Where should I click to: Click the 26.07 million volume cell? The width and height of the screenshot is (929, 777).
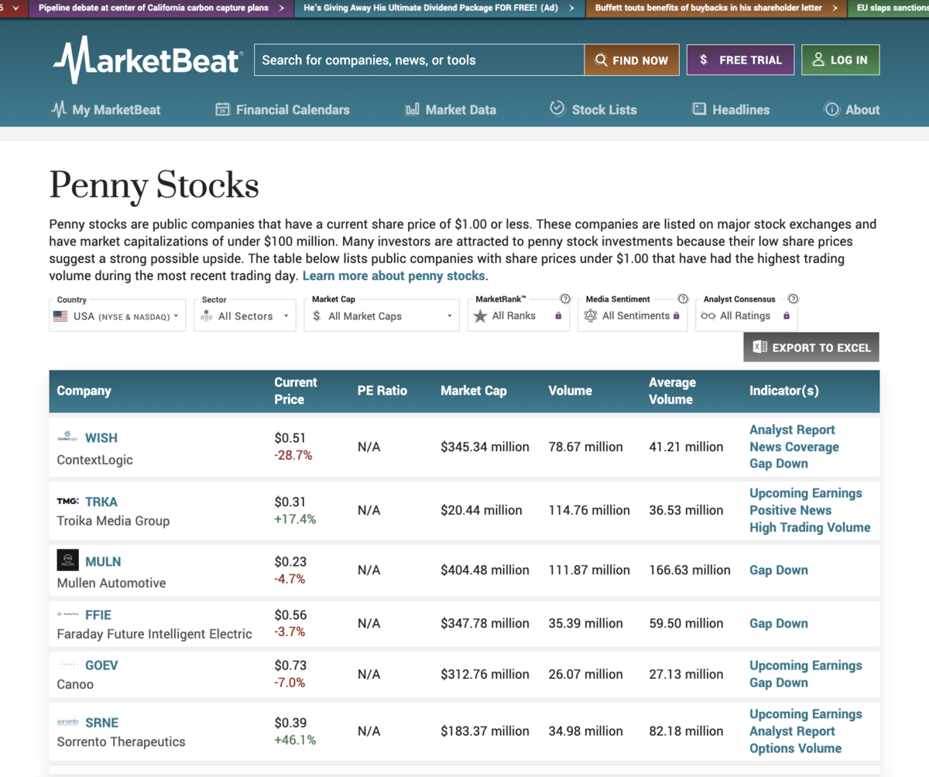(x=585, y=674)
